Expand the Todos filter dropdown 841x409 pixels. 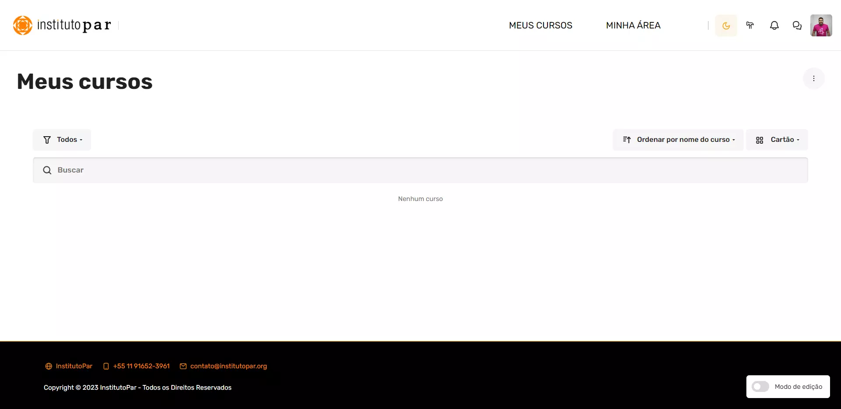pyautogui.click(x=62, y=140)
